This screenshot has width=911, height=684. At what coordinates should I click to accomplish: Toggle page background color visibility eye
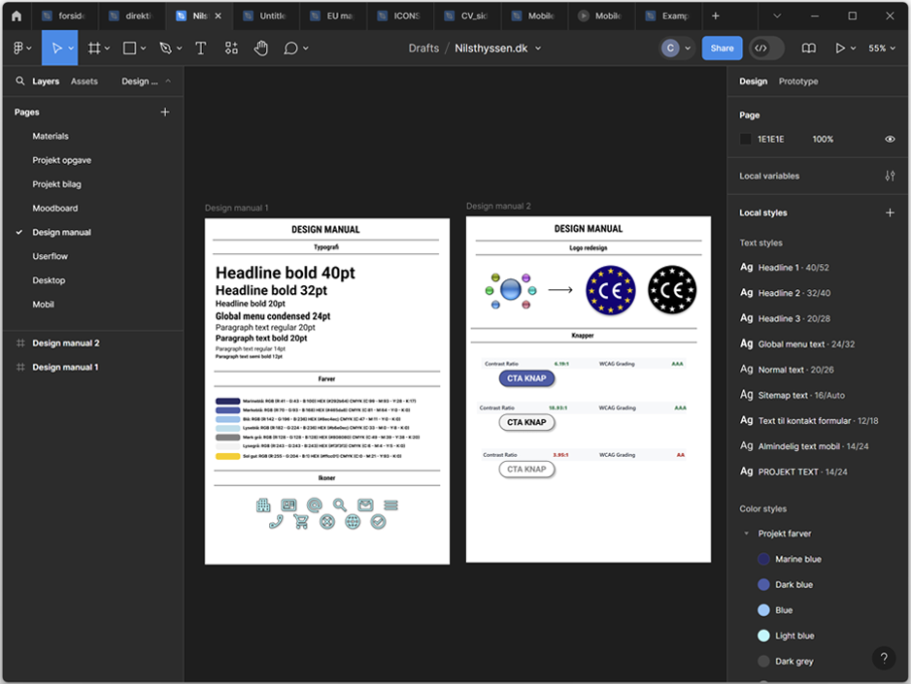point(890,140)
